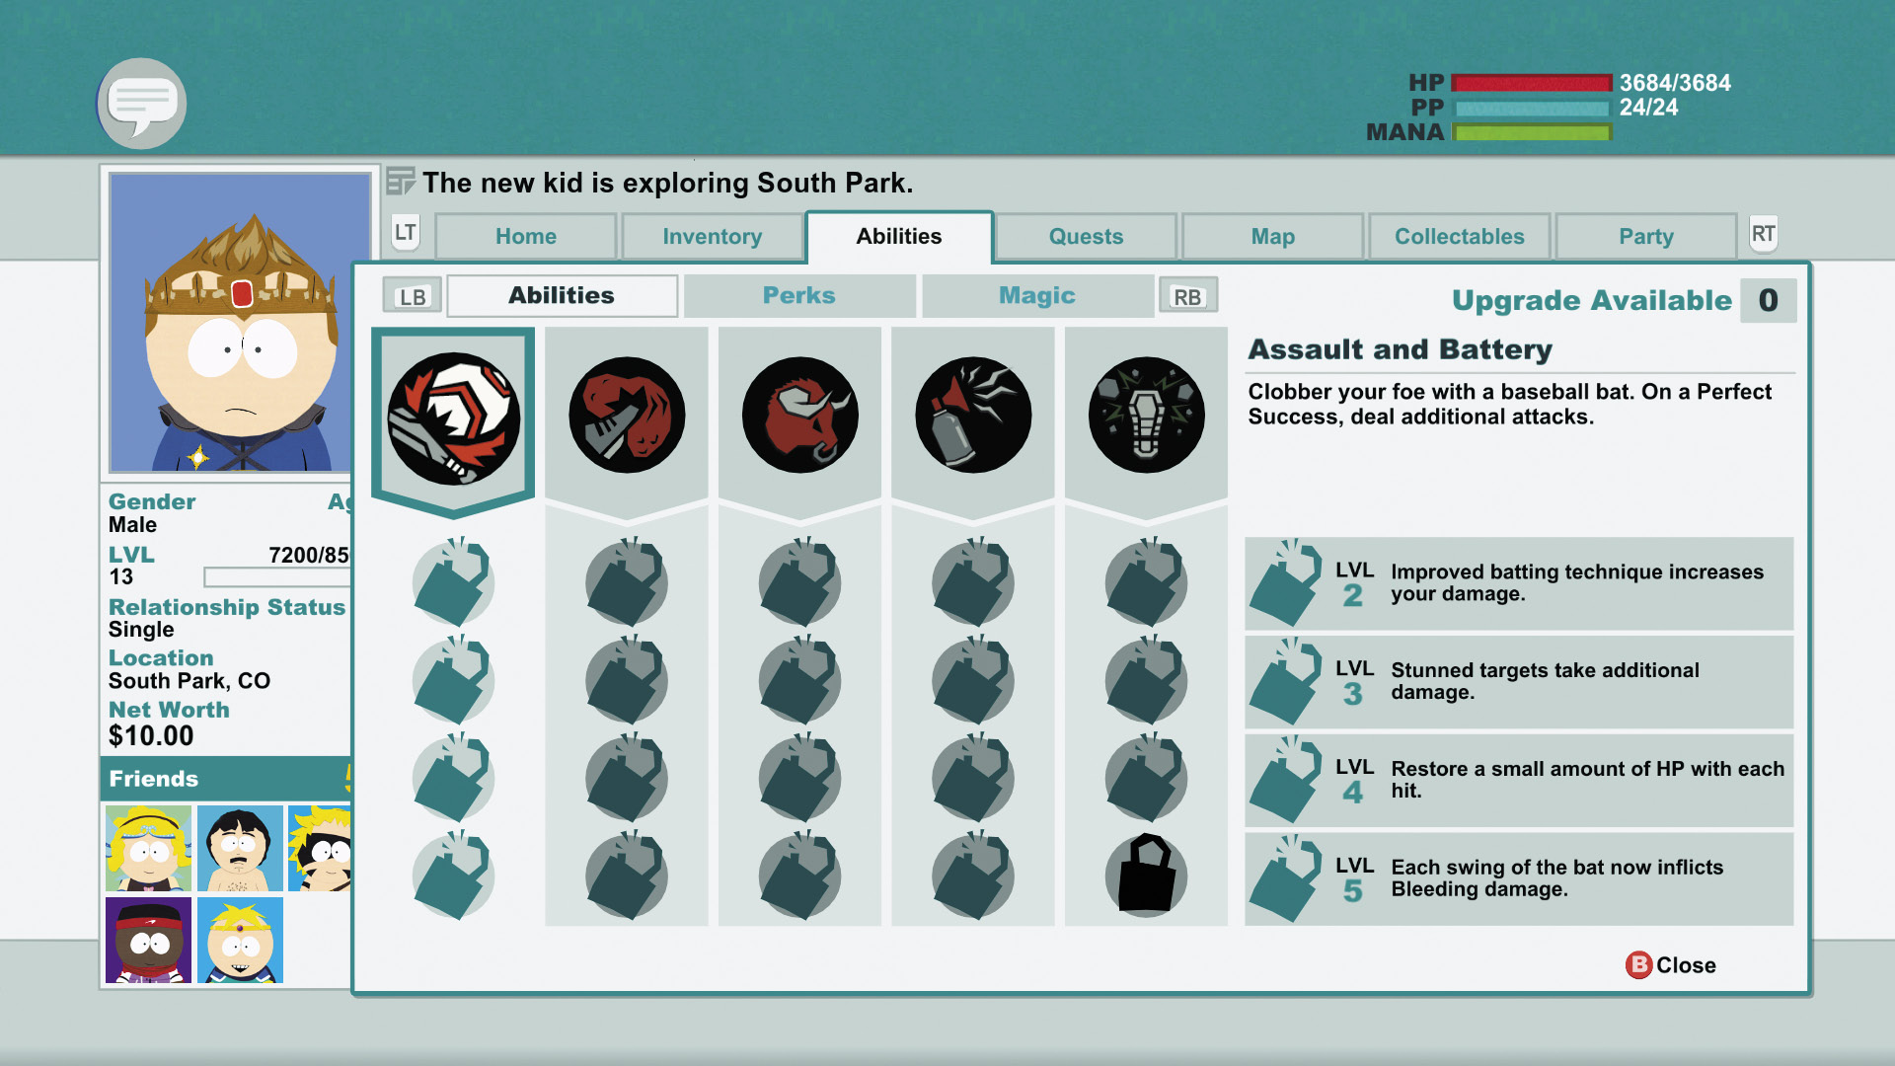
Task: Click the level experience progress bar
Action: click(x=277, y=577)
